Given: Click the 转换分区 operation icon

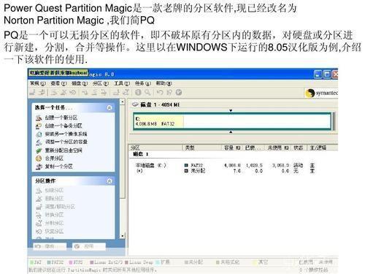Looking at the screenshot, I should [x=39, y=215].
